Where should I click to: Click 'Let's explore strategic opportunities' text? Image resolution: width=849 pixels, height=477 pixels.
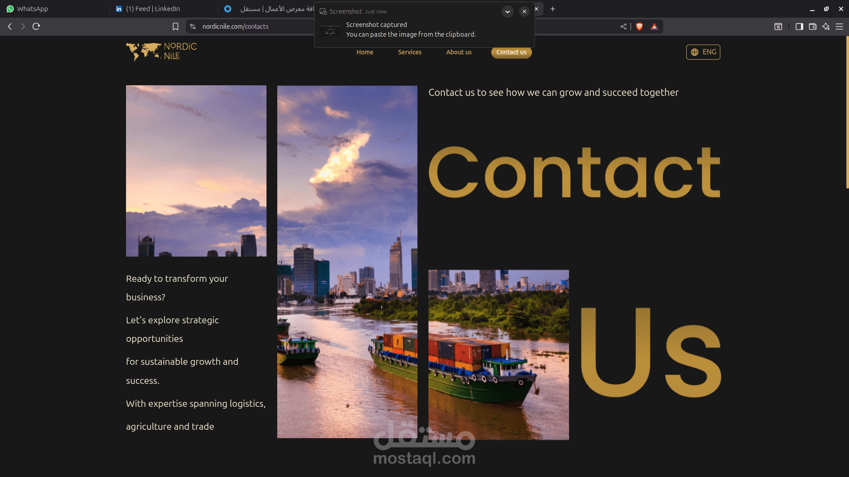coord(172,329)
